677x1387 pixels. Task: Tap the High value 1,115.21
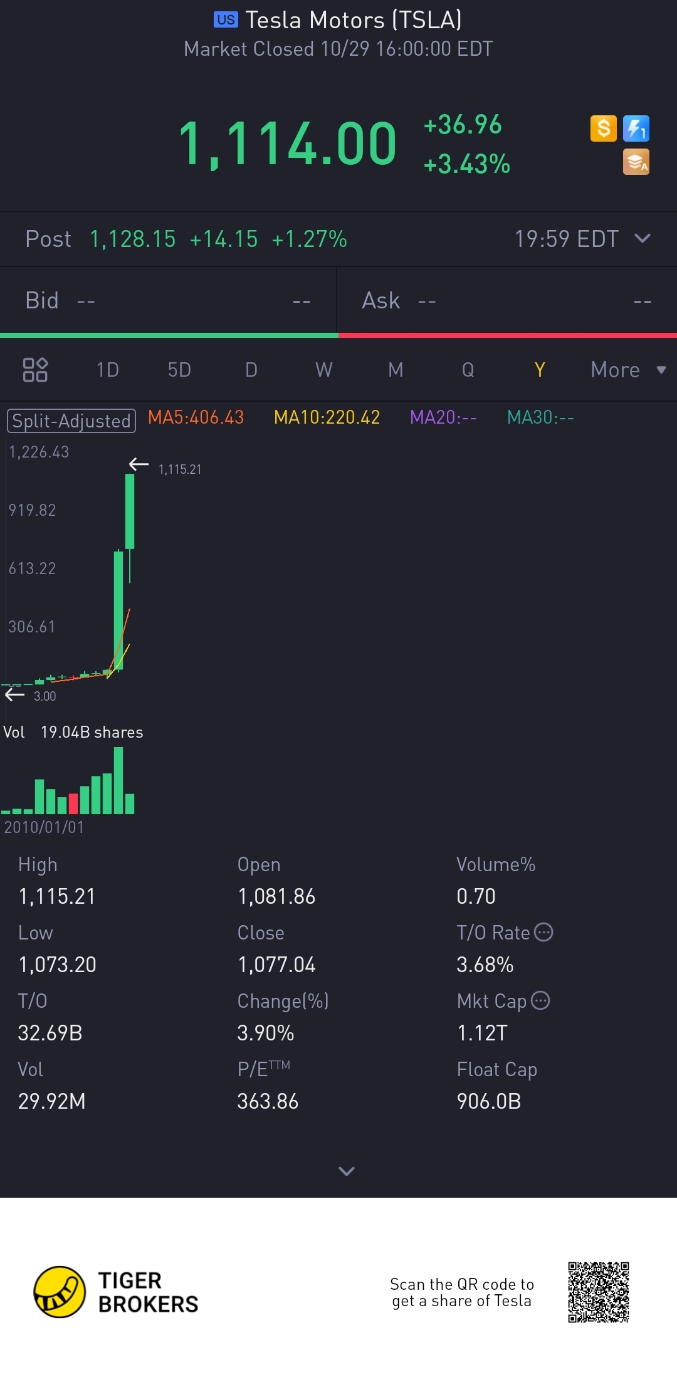[56, 896]
